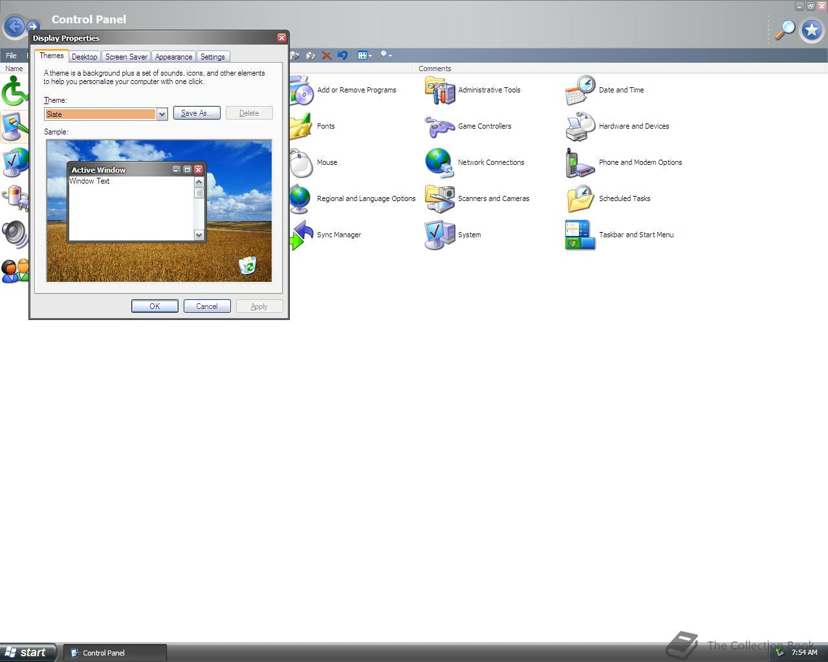The width and height of the screenshot is (828, 662).
Task: Expand the Theme dropdown arrow
Action: coord(162,114)
